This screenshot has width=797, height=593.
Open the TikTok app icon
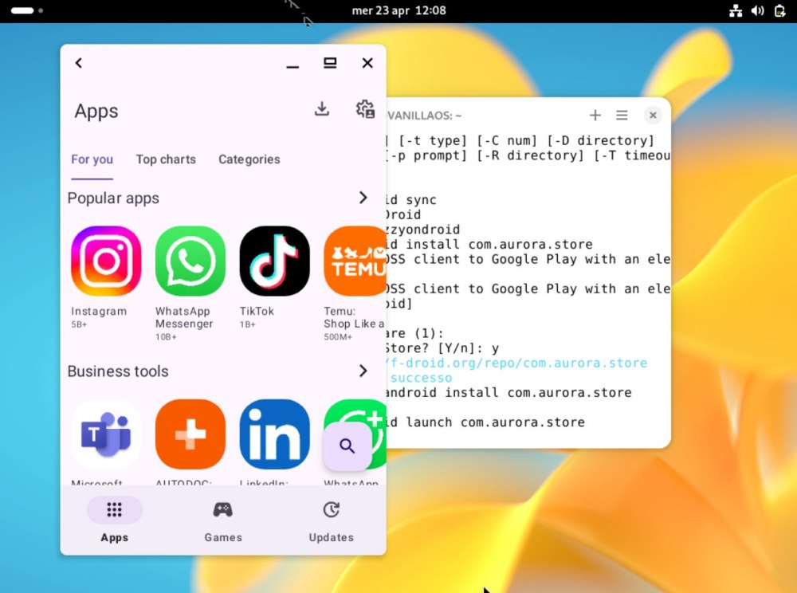coord(274,261)
